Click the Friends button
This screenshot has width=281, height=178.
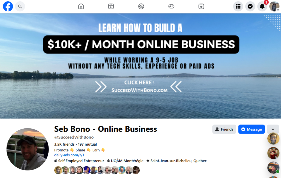coord(224,129)
